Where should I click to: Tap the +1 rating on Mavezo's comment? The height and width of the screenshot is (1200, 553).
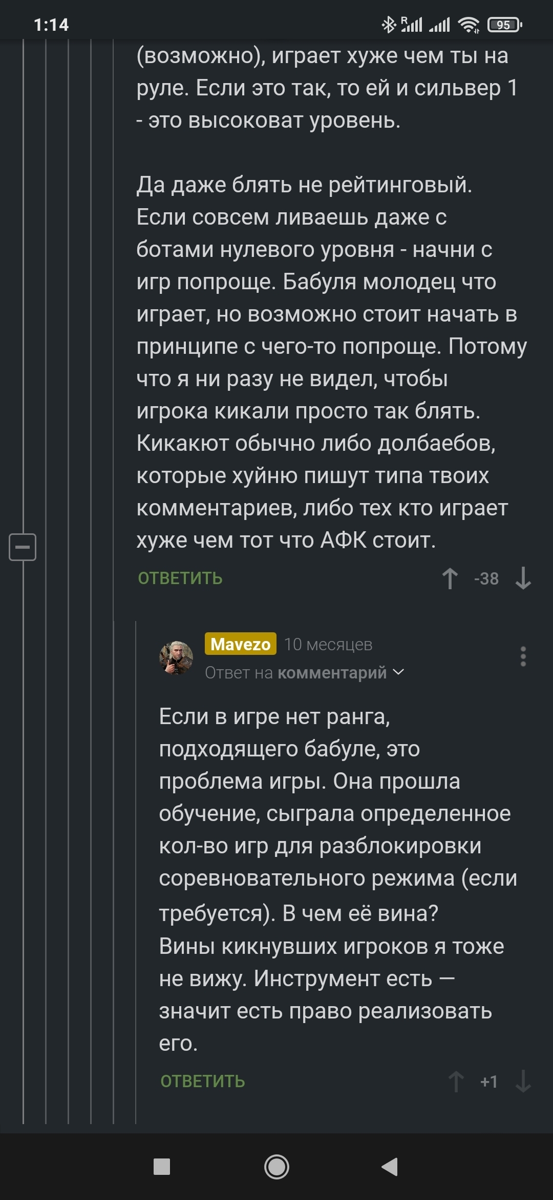[489, 1082]
